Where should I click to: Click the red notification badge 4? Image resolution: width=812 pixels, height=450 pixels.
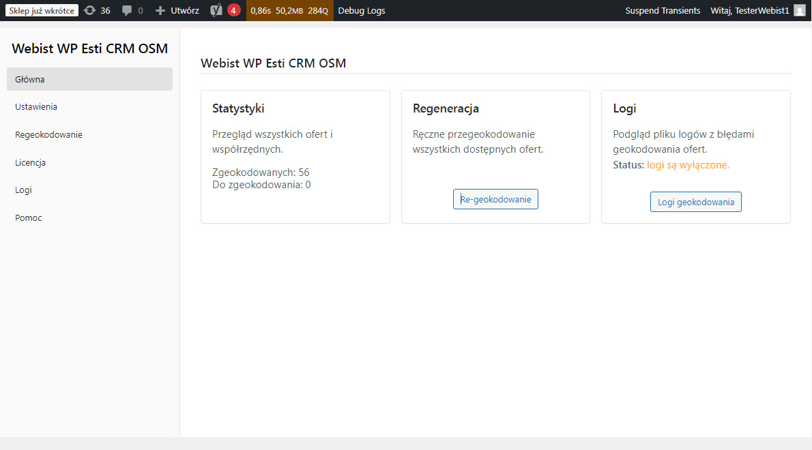[233, 11]
